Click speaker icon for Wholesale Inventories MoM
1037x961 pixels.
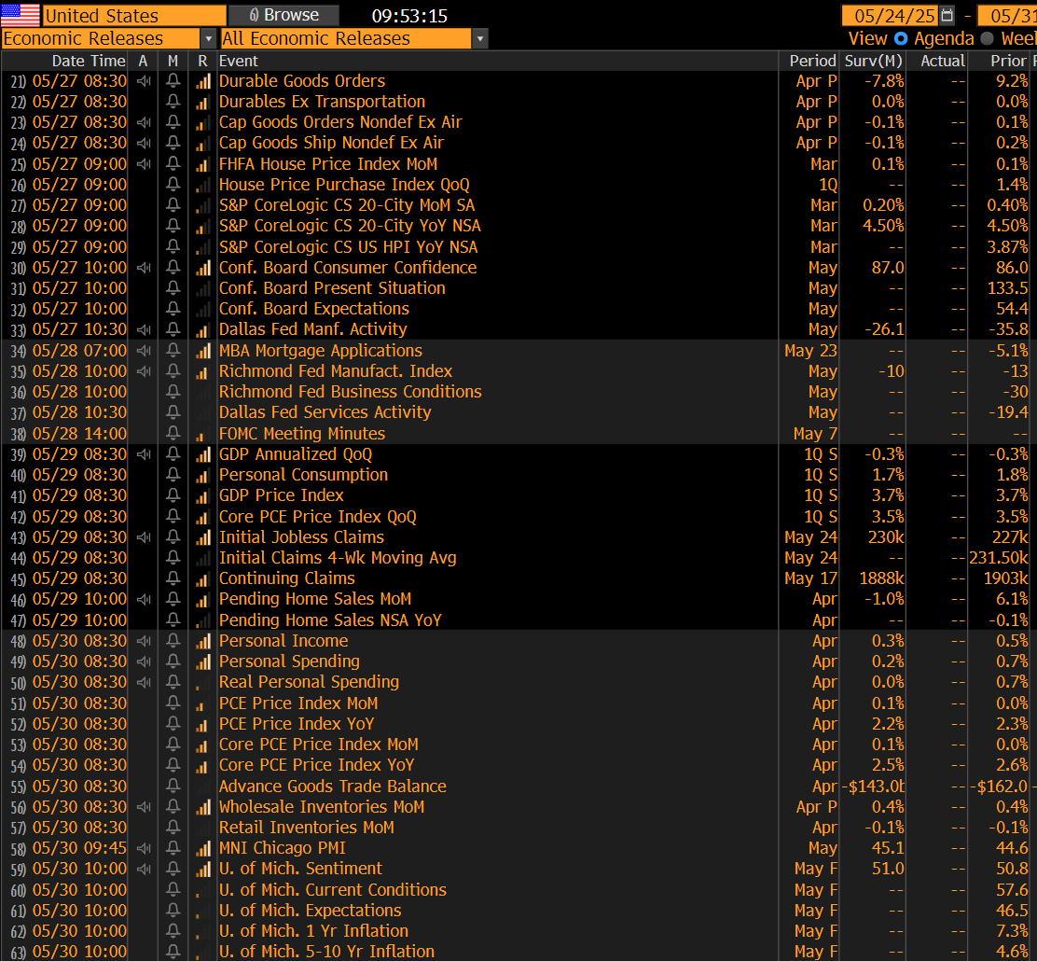coord(144,807)
